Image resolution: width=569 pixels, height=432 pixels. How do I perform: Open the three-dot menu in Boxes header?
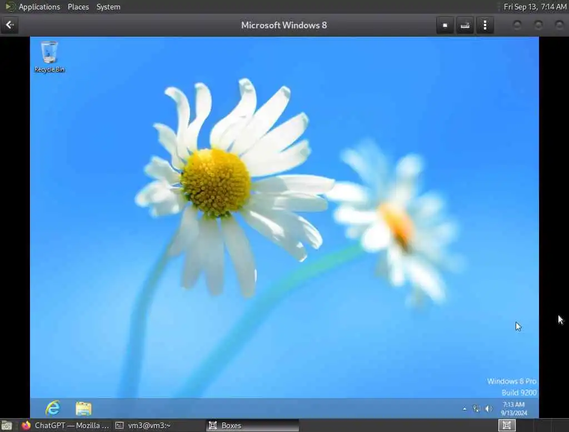[x=485, y=25]
